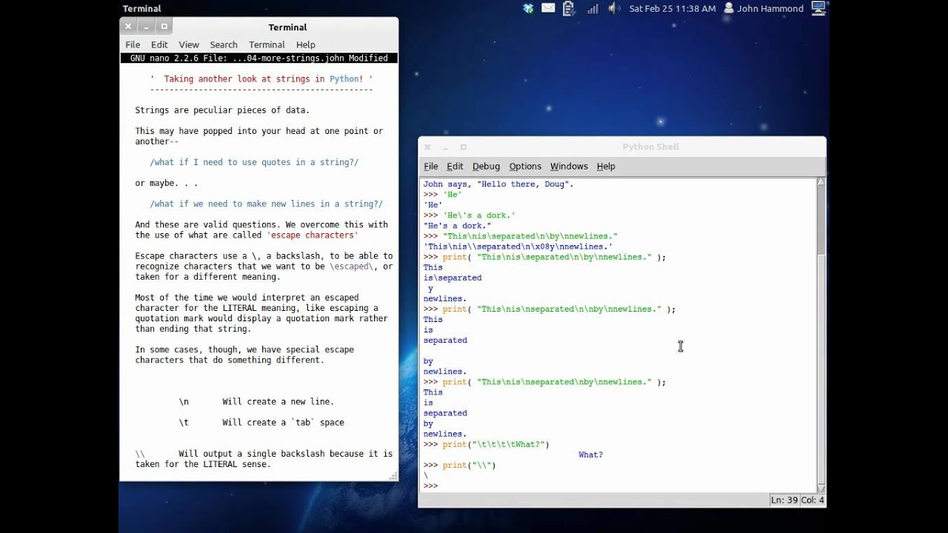948x533 pixels.
Task: Click the system monitor icon in the top panel
Action: [x=818, y=8]
